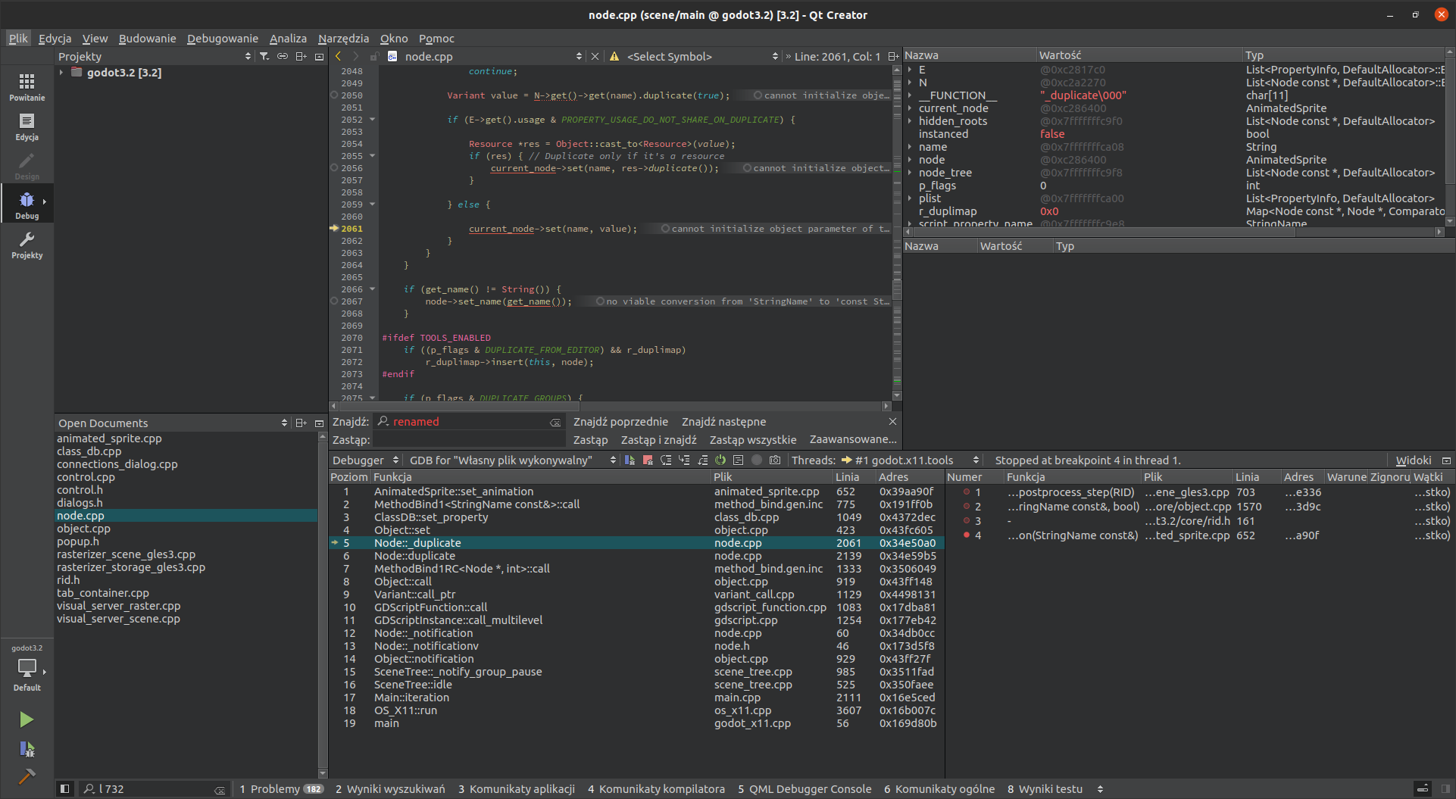Toggle the left sidebar visibility button
The width and height of the screenshot is (1456, 799).
pyautogui.click(x=64, y=789)
